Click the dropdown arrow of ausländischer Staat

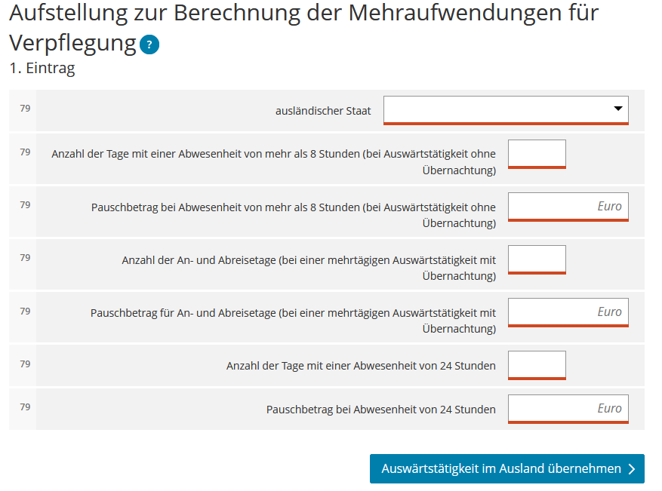[x=618, y=109]
